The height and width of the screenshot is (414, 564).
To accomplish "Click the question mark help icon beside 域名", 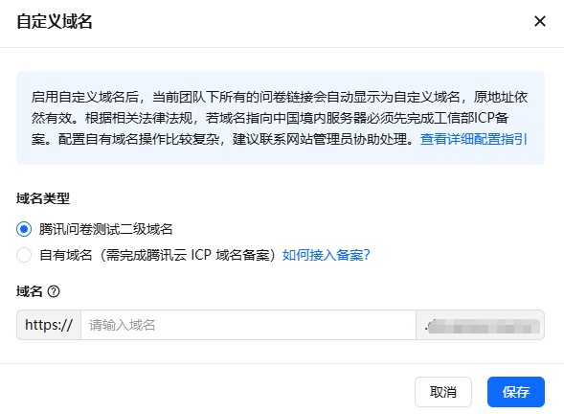I will (54, 291).
